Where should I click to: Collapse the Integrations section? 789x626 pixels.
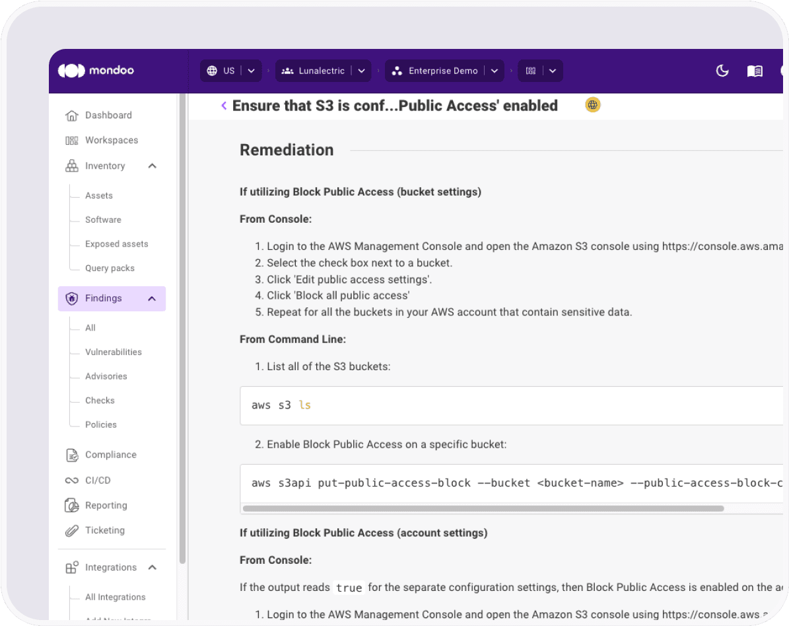[153, 568]
